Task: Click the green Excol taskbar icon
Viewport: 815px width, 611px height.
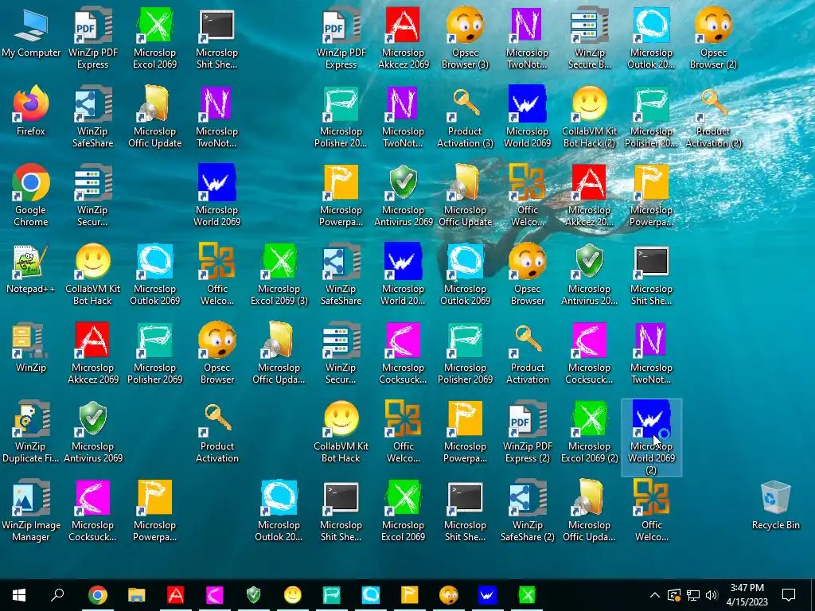Action: pos(527,595)
